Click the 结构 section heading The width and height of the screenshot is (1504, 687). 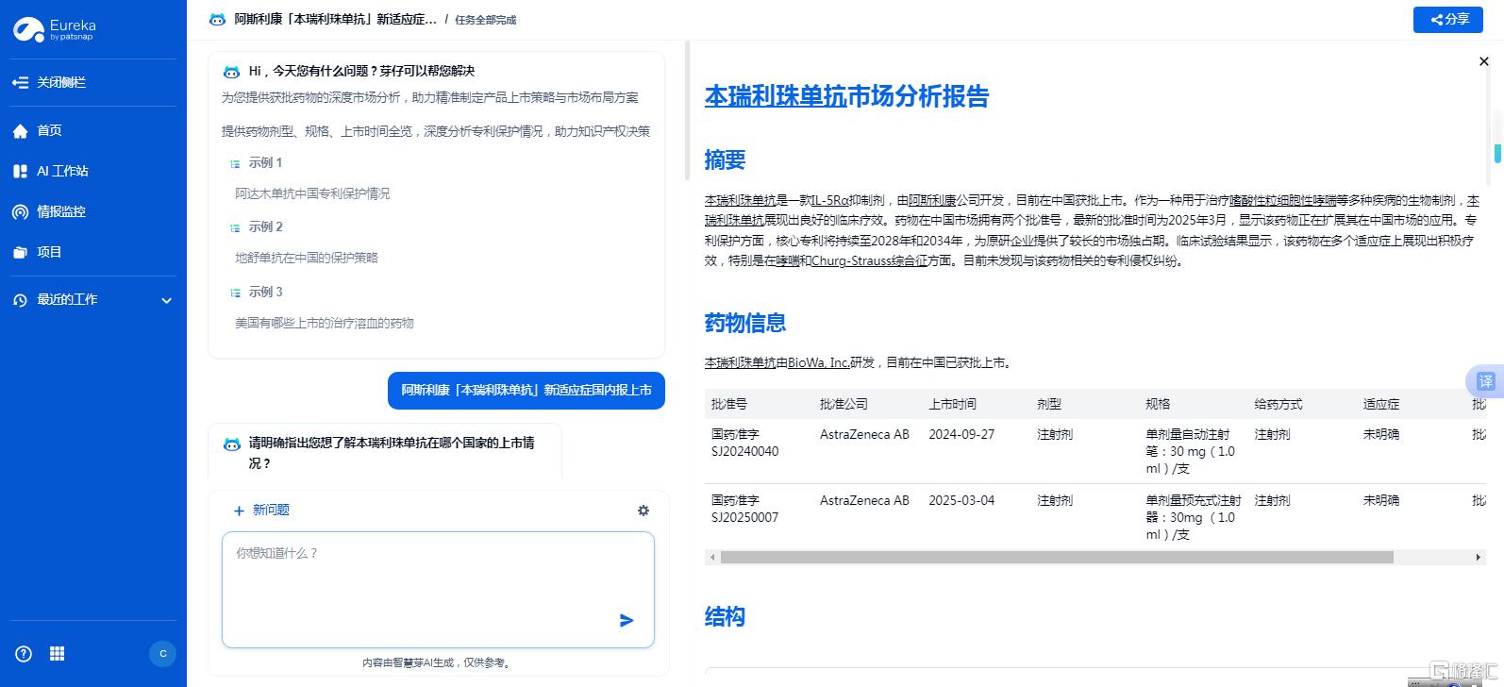tap(725, 617)
